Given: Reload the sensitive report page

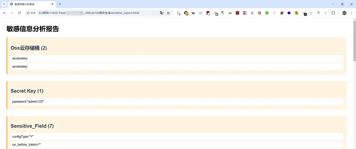Looking at the screenshot, I should click(x=19, y=13).
